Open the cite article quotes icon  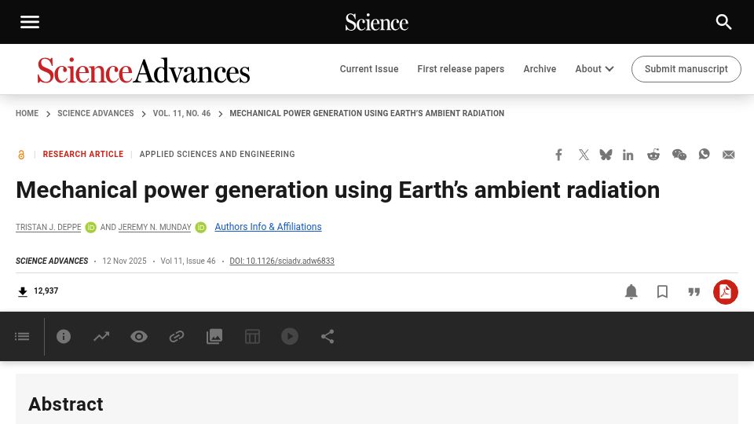(694, 292)
